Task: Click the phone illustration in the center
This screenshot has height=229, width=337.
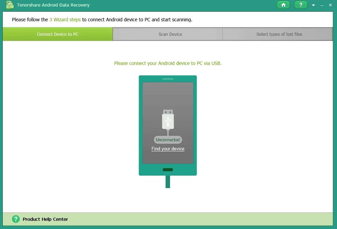Action: click(x=168, y=126)
